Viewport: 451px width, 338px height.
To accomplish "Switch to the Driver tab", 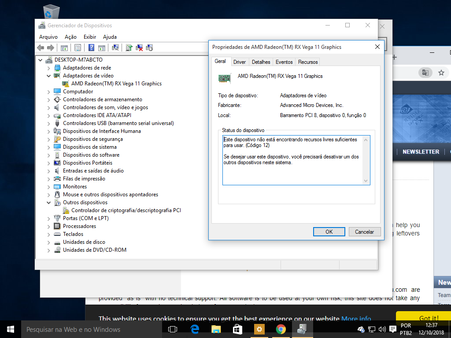I will [239, 62].
